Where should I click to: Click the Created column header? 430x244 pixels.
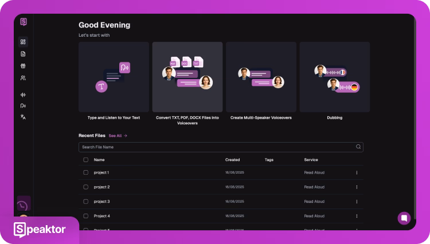point(233,160)
